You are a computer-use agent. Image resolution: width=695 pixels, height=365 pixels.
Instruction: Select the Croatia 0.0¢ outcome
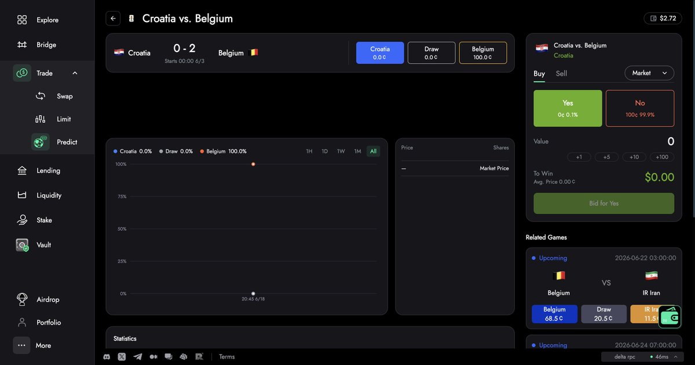click(x=380, y=53)
